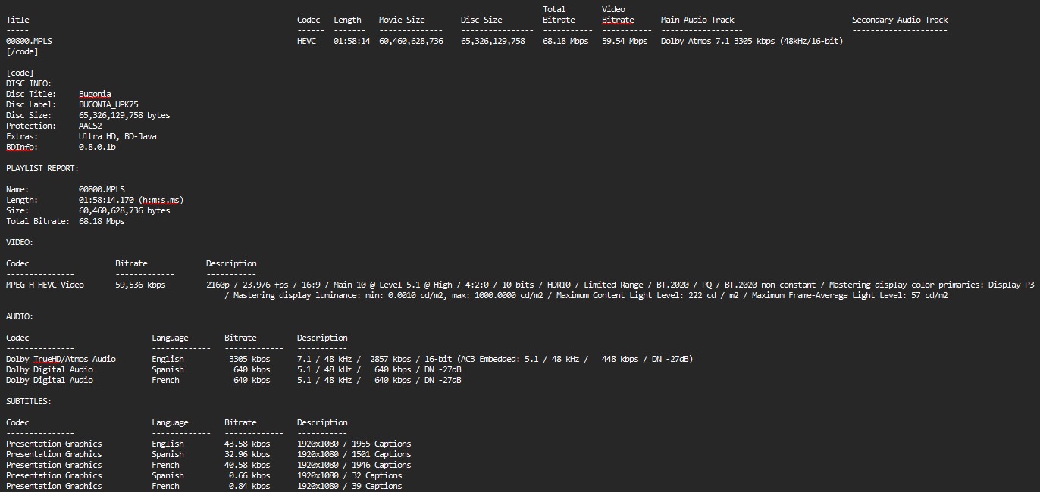Viewport: 1040px width, 492px height.
Task: Click the AACS2 protection value
Action: click(90, 126)
